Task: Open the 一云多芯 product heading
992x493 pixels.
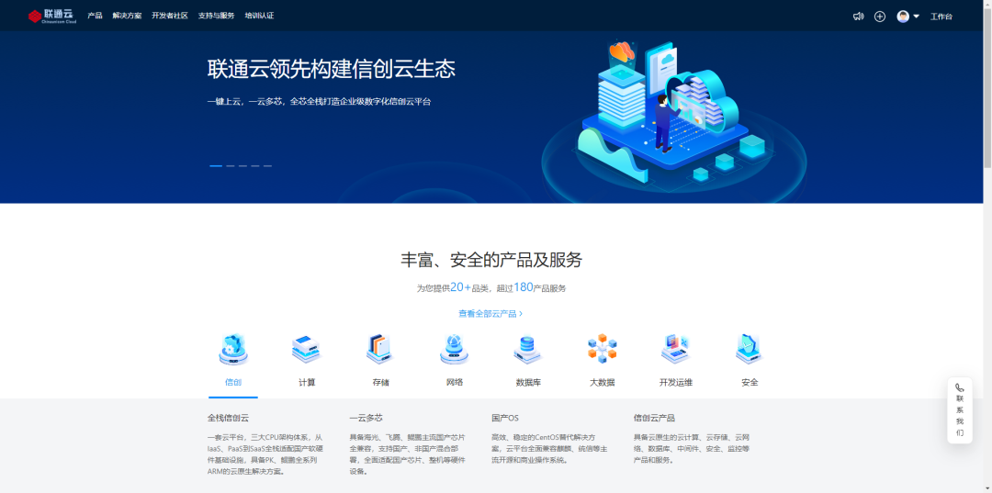Action: point(366,418)
